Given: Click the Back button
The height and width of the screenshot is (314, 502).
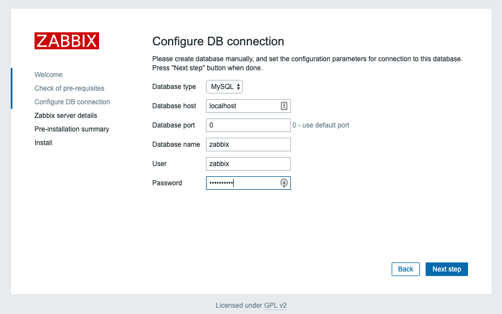Looking at the screenshot, I should coord(406,269).
